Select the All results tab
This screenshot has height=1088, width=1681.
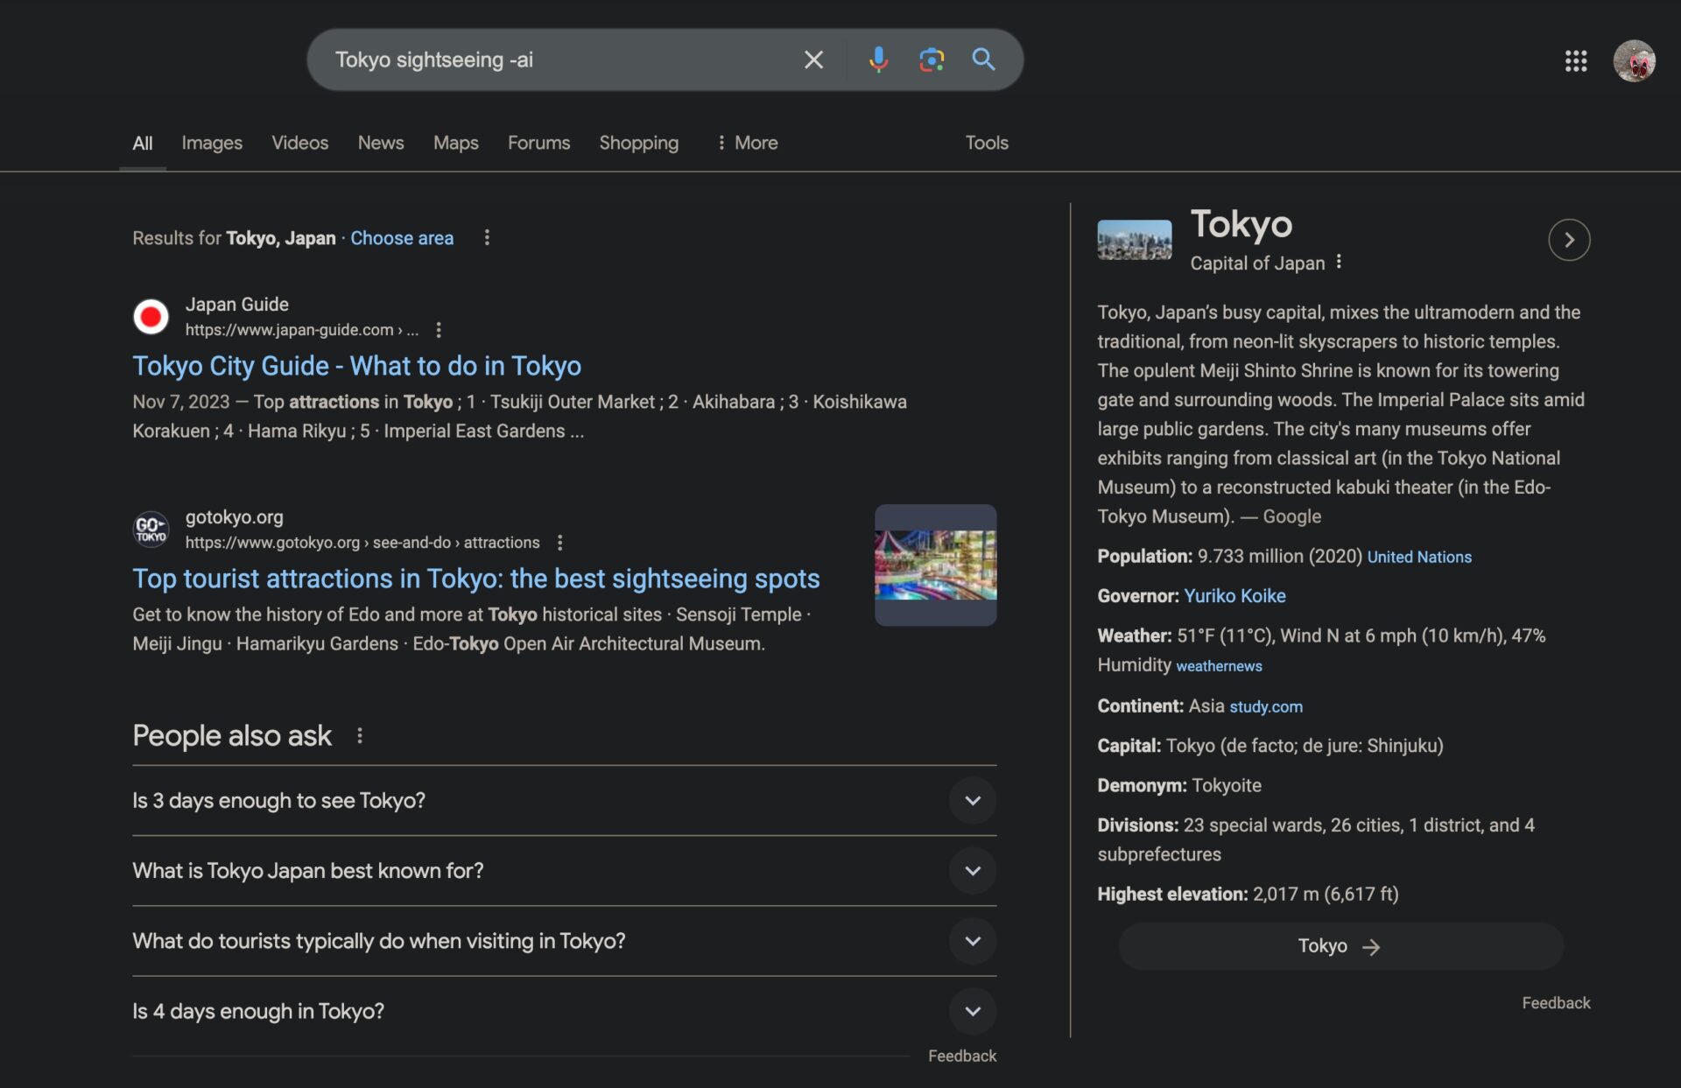(143, 143)
